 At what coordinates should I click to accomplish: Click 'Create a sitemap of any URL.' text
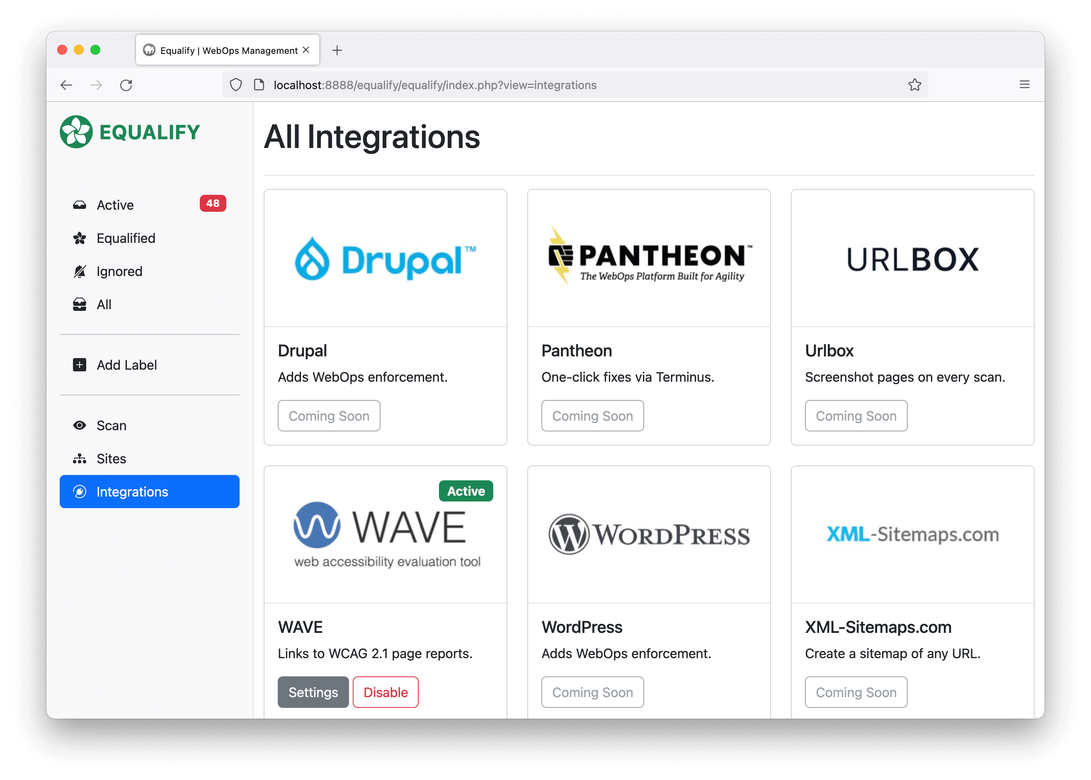(x=892, y=653)
